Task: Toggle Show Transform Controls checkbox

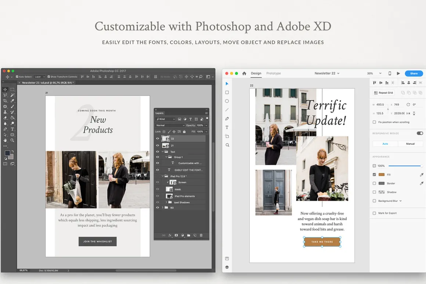Action: (x=49, y=77)
